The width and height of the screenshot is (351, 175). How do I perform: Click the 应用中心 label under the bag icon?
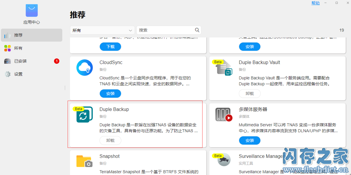(x=32, y=22)
